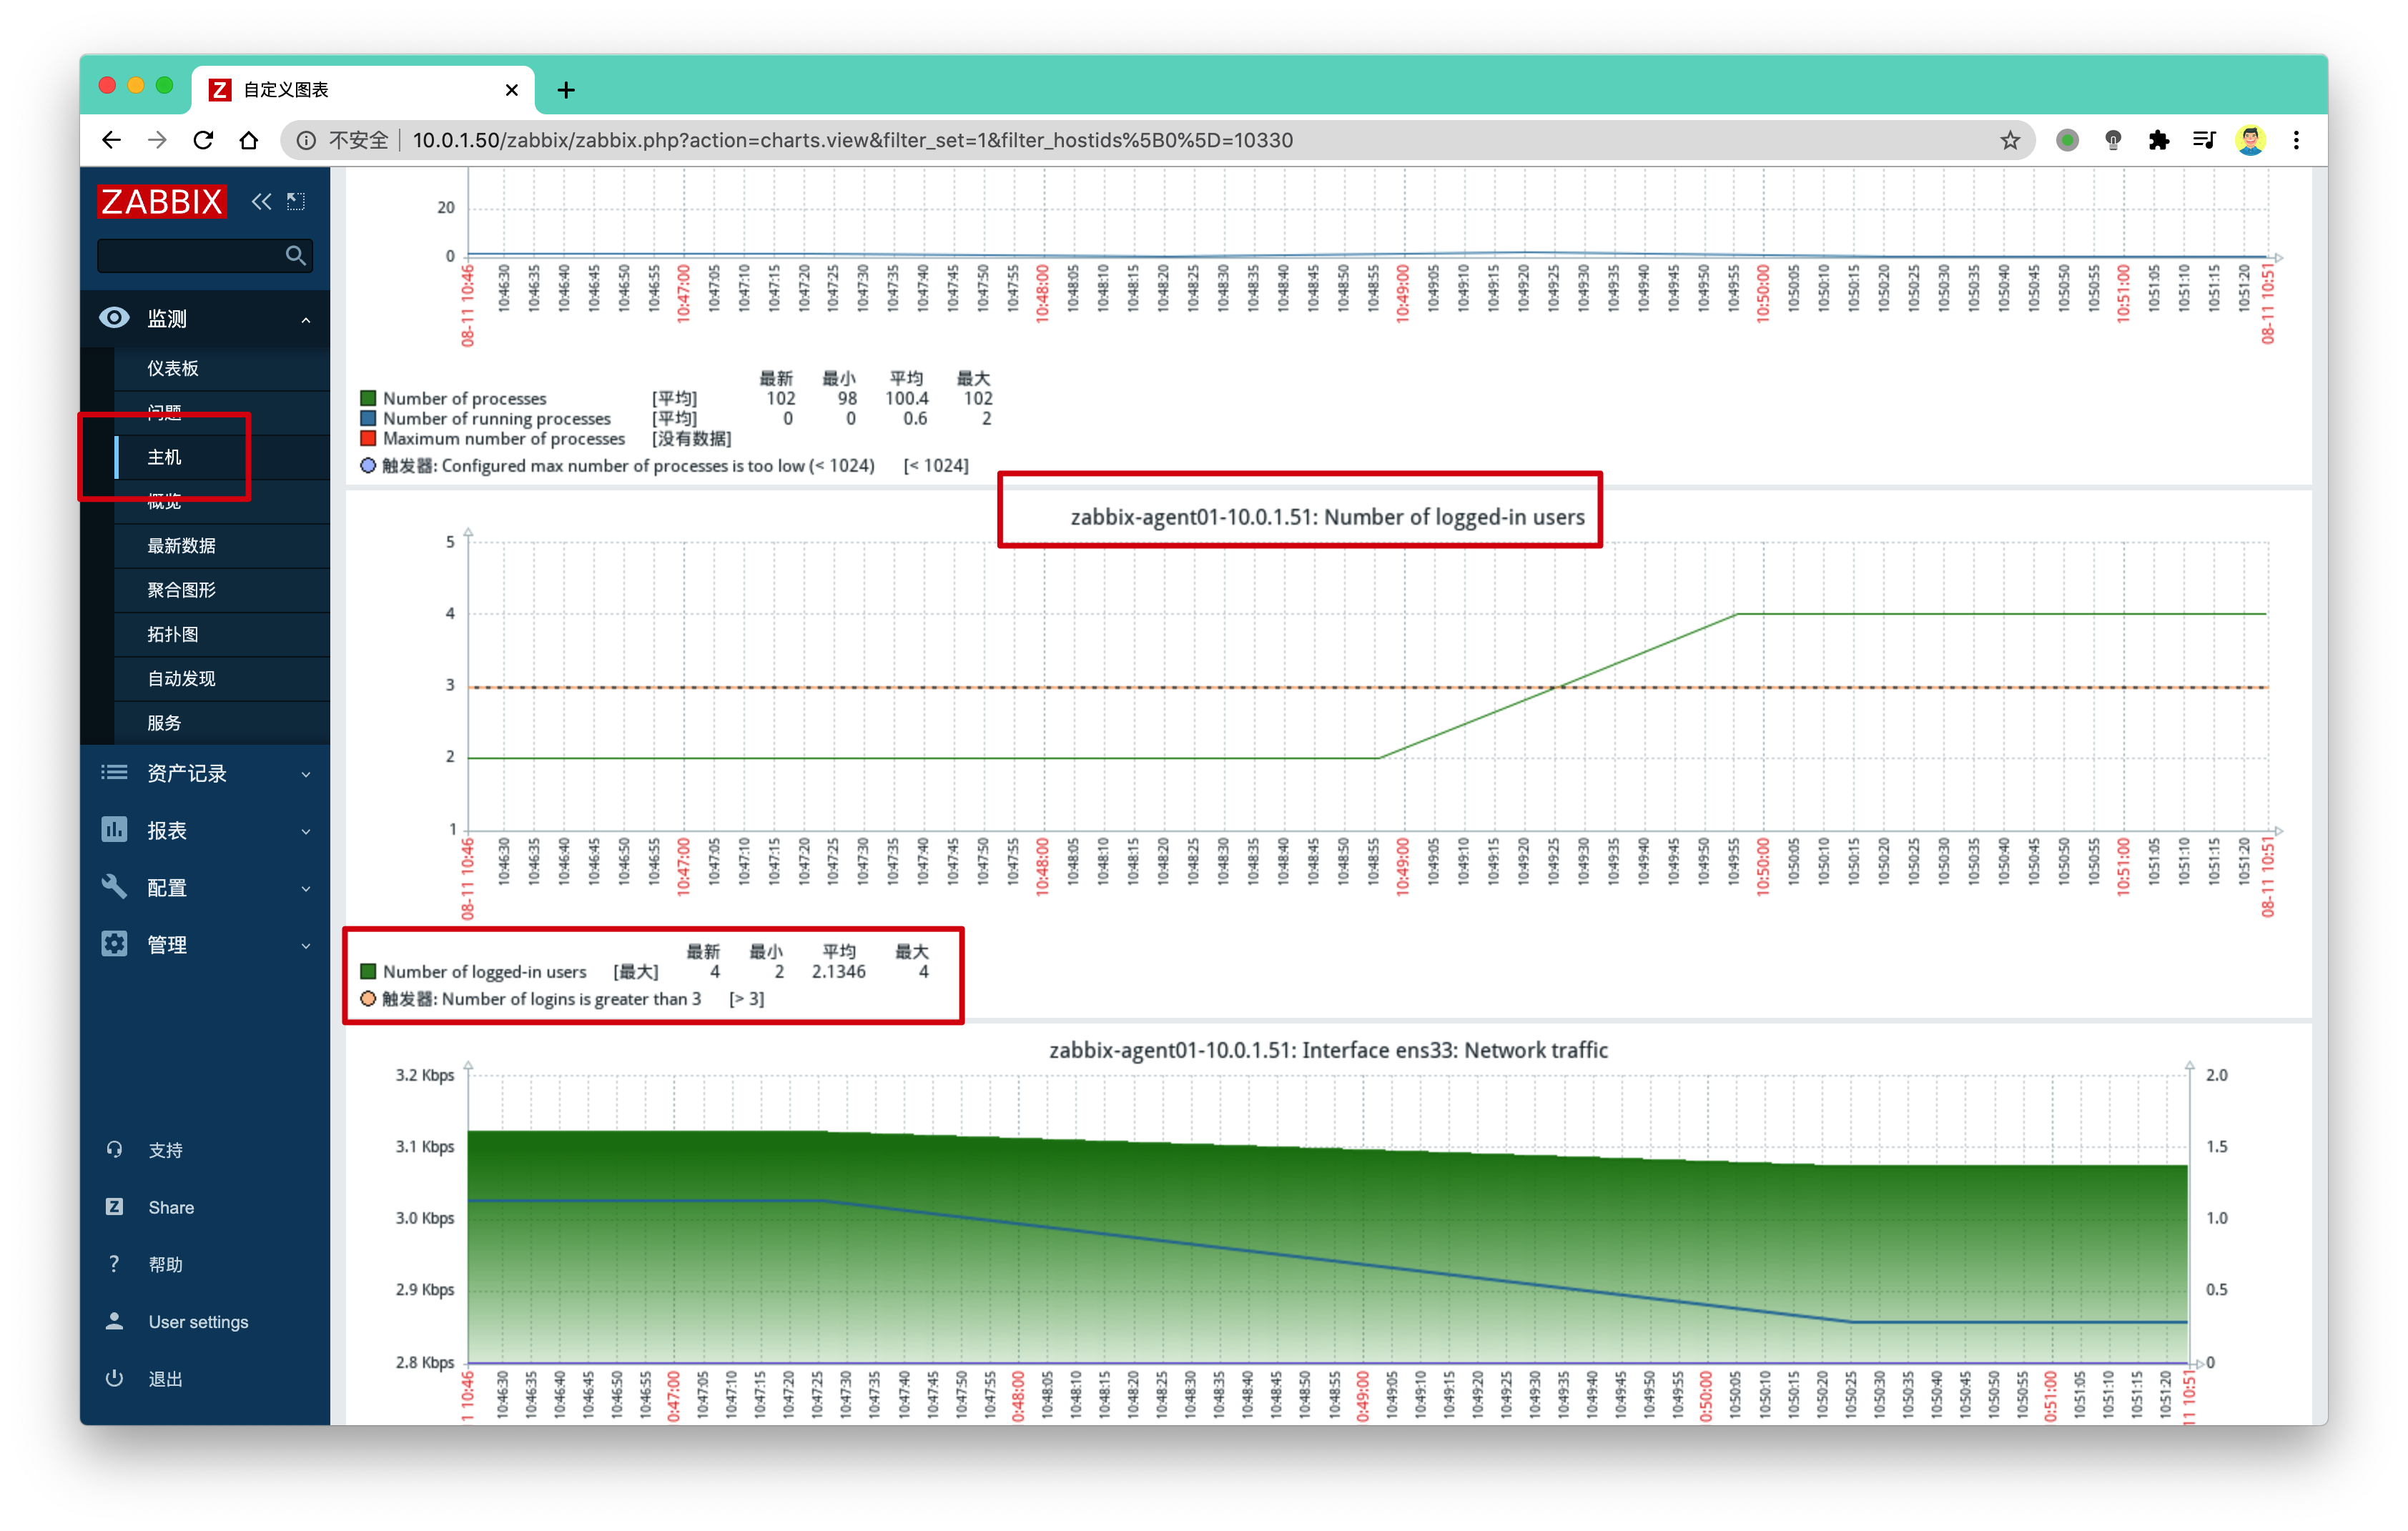This screenshot has width=2408, height=1531.
Task: Open the Chrome three-dot menu
Action: point(2296,140)
